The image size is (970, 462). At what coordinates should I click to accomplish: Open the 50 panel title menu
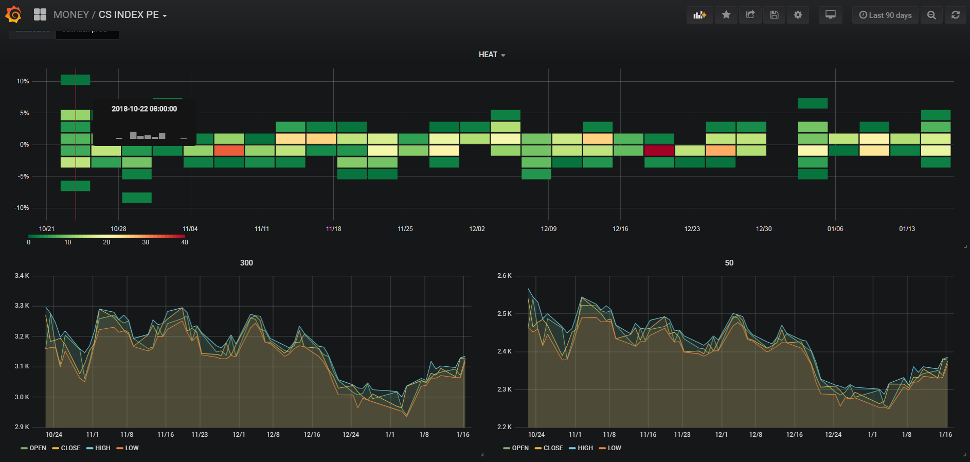click(729, 263)
